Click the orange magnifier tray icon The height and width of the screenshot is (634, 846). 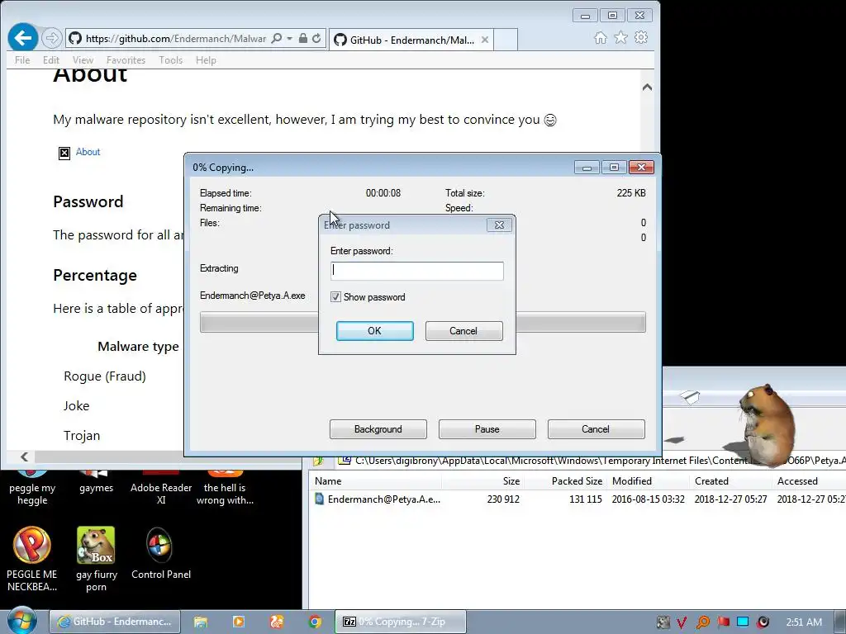[702, 622]
